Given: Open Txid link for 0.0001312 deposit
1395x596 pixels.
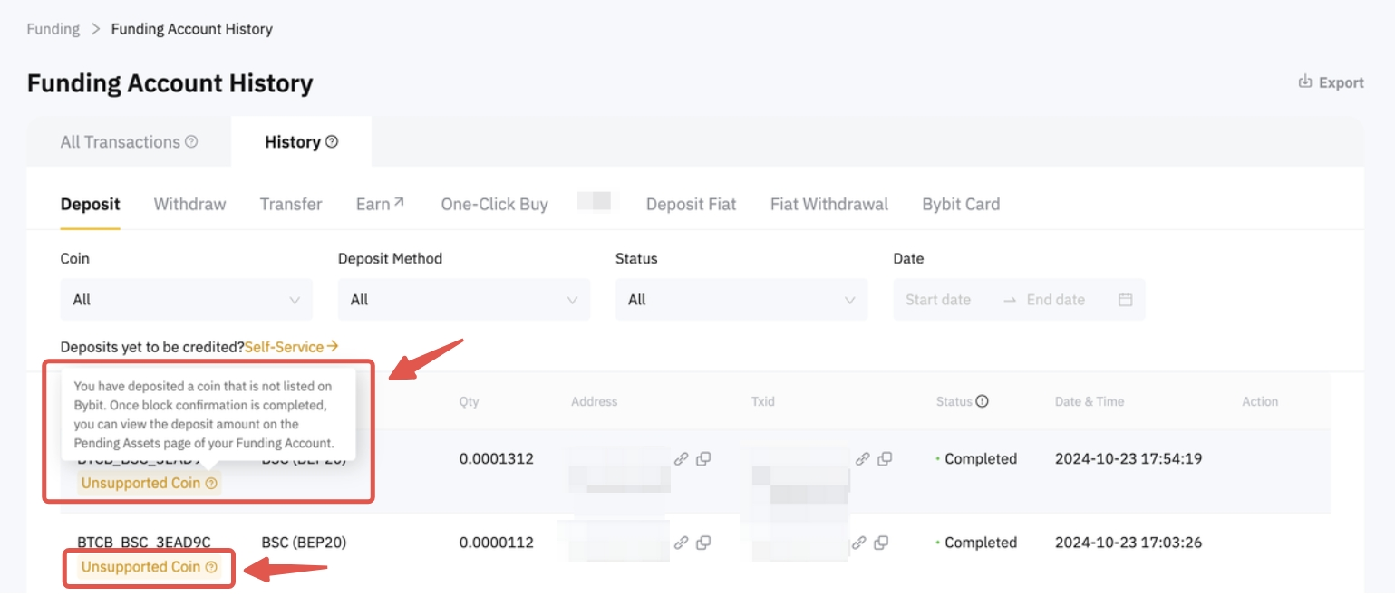Looking at the screenshot, I should [863, 459].
